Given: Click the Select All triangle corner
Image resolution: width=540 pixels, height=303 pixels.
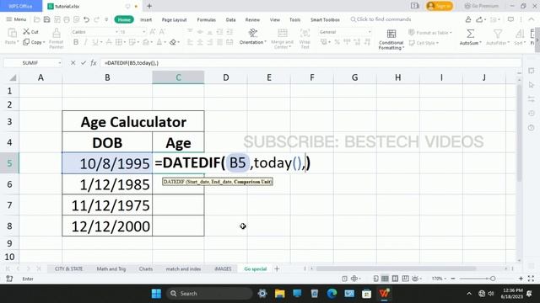Looking at the screenshot, I should 13,78.
